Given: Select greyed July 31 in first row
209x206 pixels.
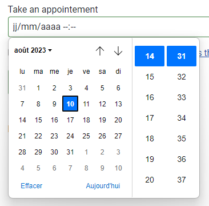Looking at the screenshot, I should point(22,88).
